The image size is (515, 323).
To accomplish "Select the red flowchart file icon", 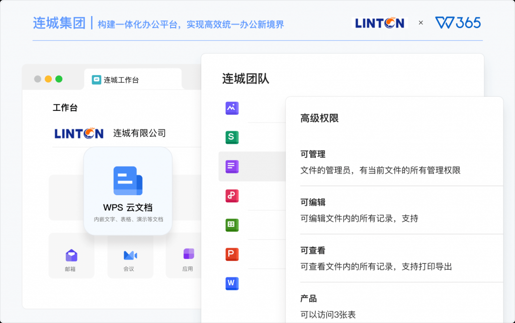I will click(x=232, y=196).
